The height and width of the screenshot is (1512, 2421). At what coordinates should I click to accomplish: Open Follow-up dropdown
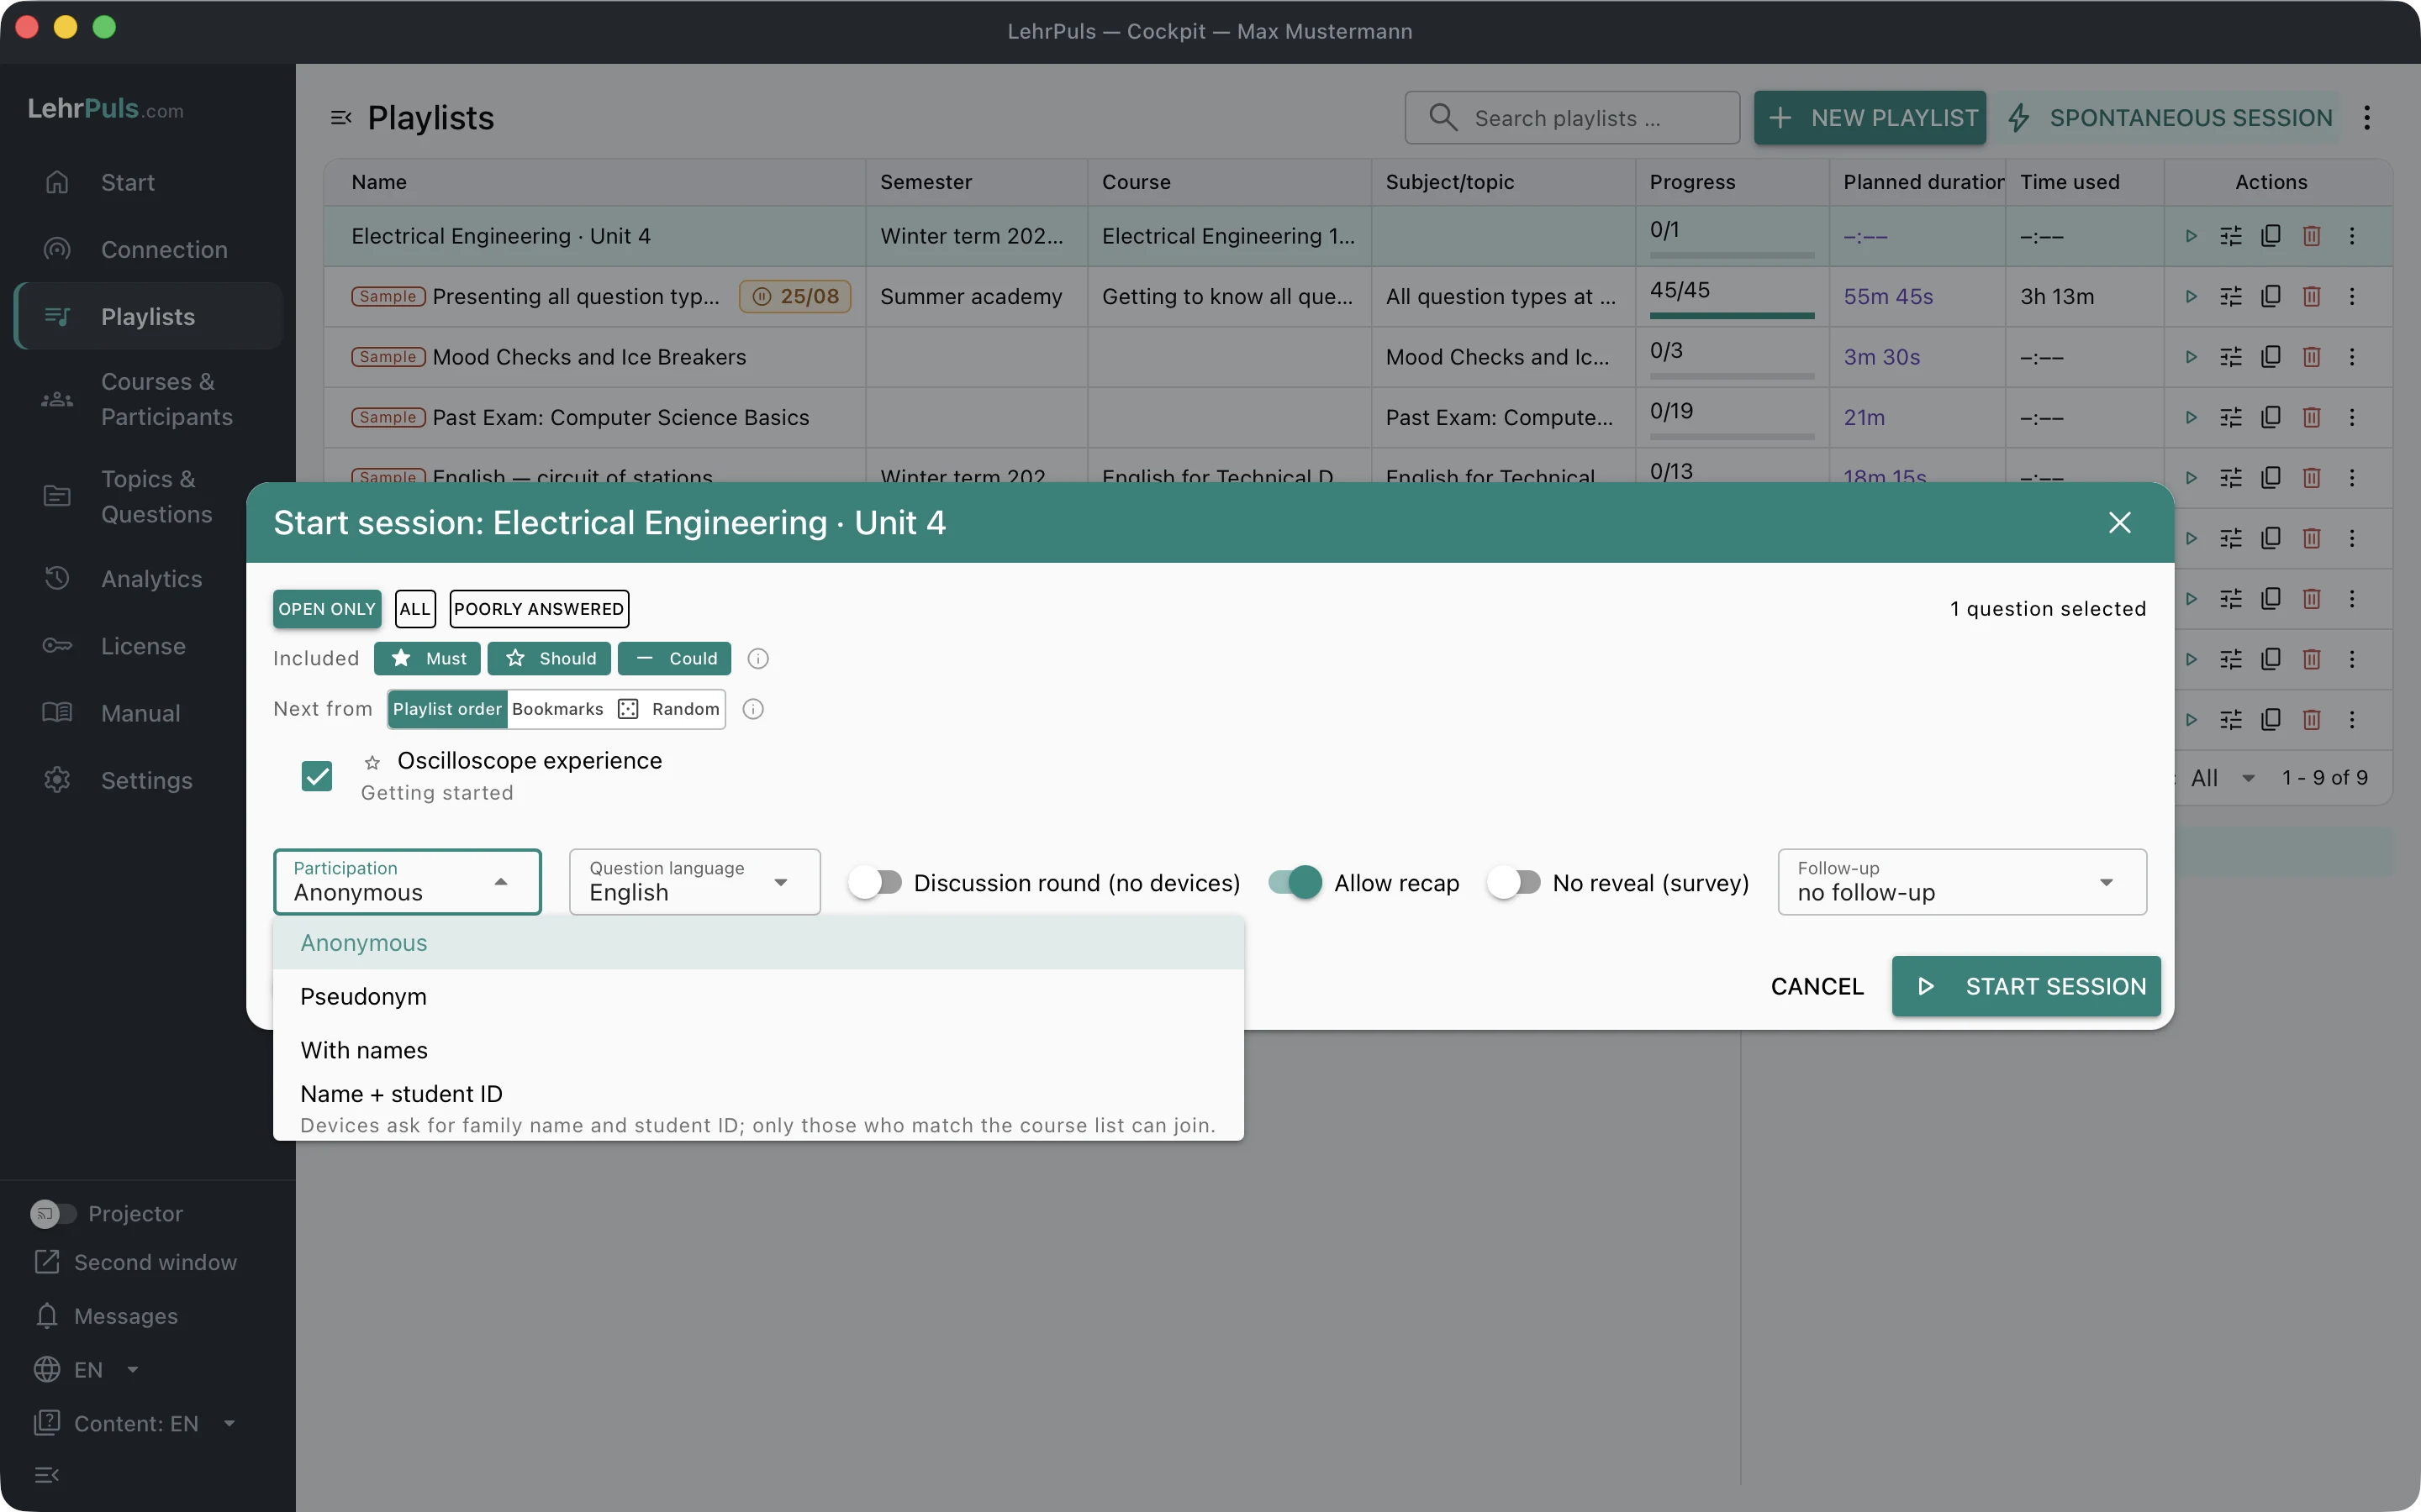click(x=1962, y=882)
